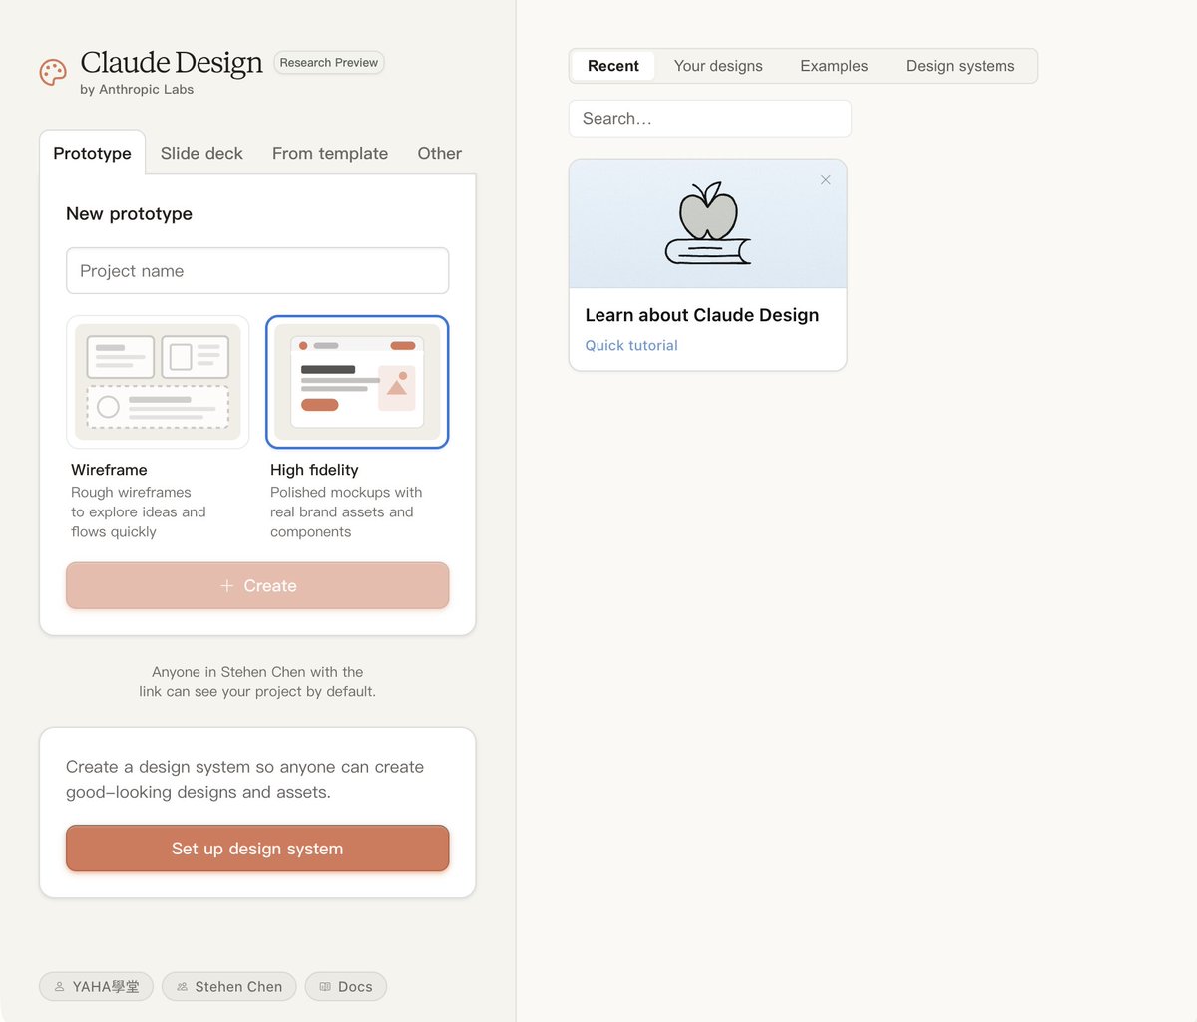Dismiss the Learn about Claude Design card
The image size is (1197, 1022).
[x=826, y=180]
